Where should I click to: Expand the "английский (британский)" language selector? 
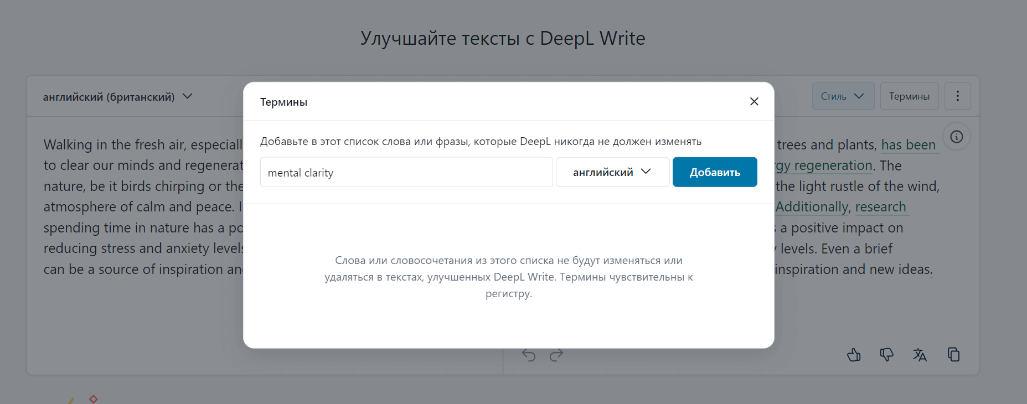(x=118, y=97)
